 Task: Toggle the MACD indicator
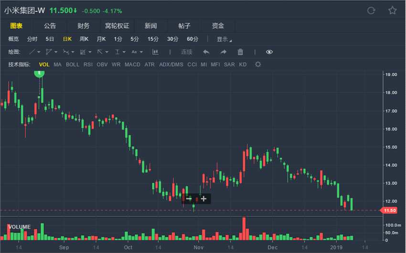coord(132,64)
